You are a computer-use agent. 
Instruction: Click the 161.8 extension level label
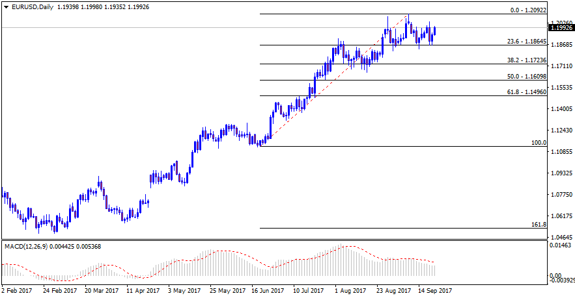[538, 224]
